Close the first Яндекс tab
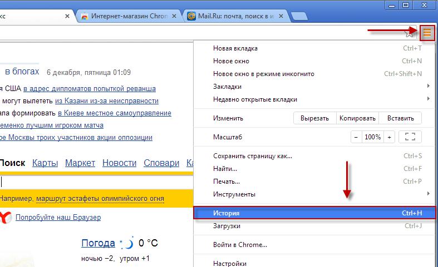This screenshot has width=438, height=267. [67, 16]
